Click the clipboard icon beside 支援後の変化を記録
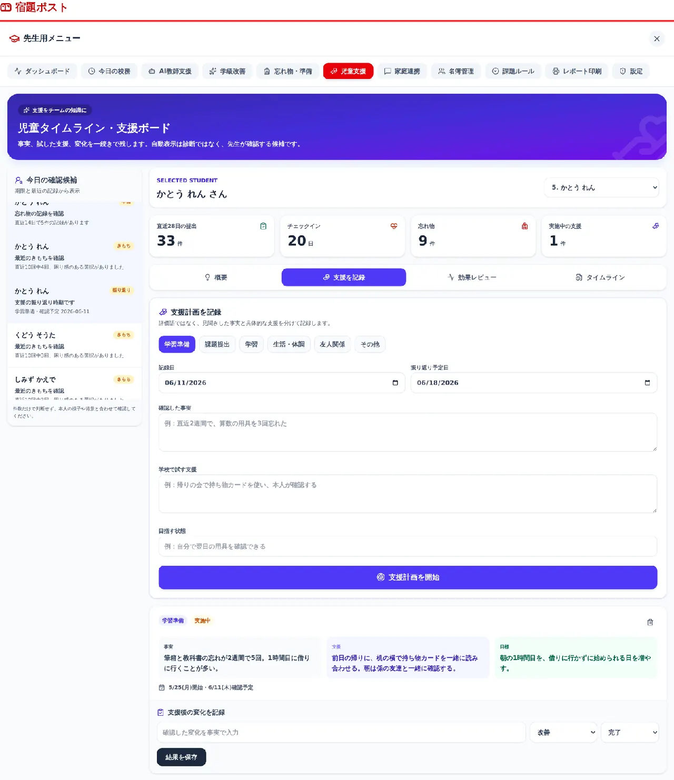674x780 pixels. pyautogui.click(x=161, y=712)
